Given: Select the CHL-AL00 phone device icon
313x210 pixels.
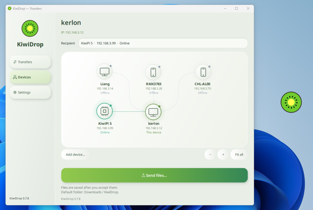Looking at the screenshot, I should coord(203,72).
